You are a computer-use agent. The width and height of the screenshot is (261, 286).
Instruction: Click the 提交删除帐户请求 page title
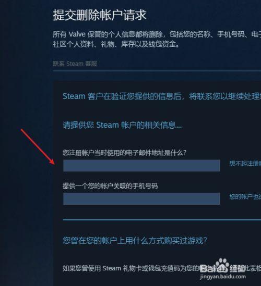pyautogui.click(x=100, y=15)
